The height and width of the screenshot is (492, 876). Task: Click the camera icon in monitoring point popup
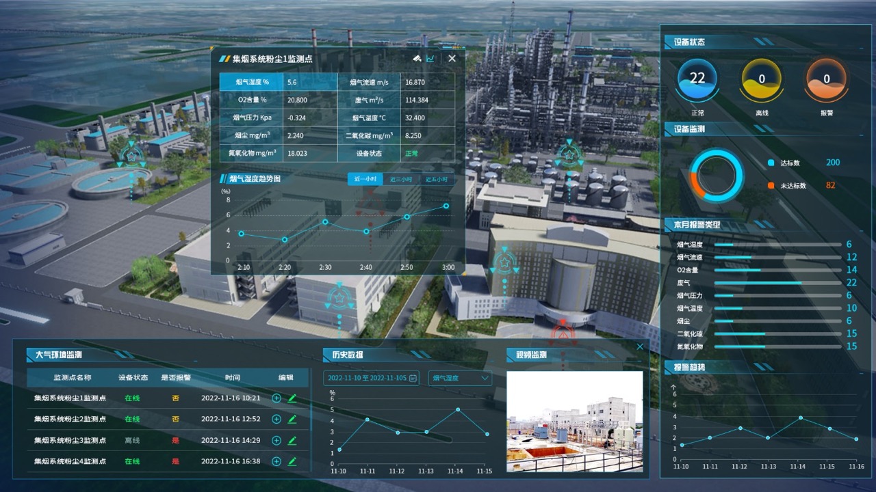(416, 59)
